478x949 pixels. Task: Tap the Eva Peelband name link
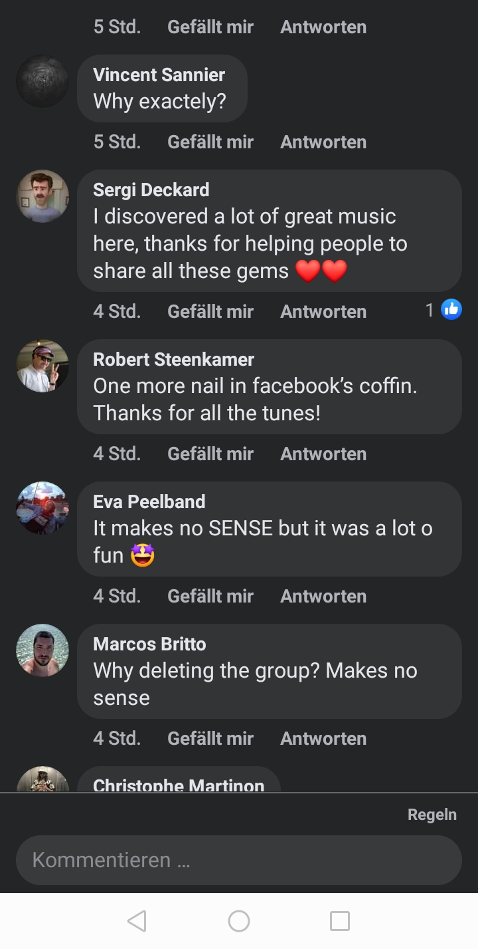149,501
